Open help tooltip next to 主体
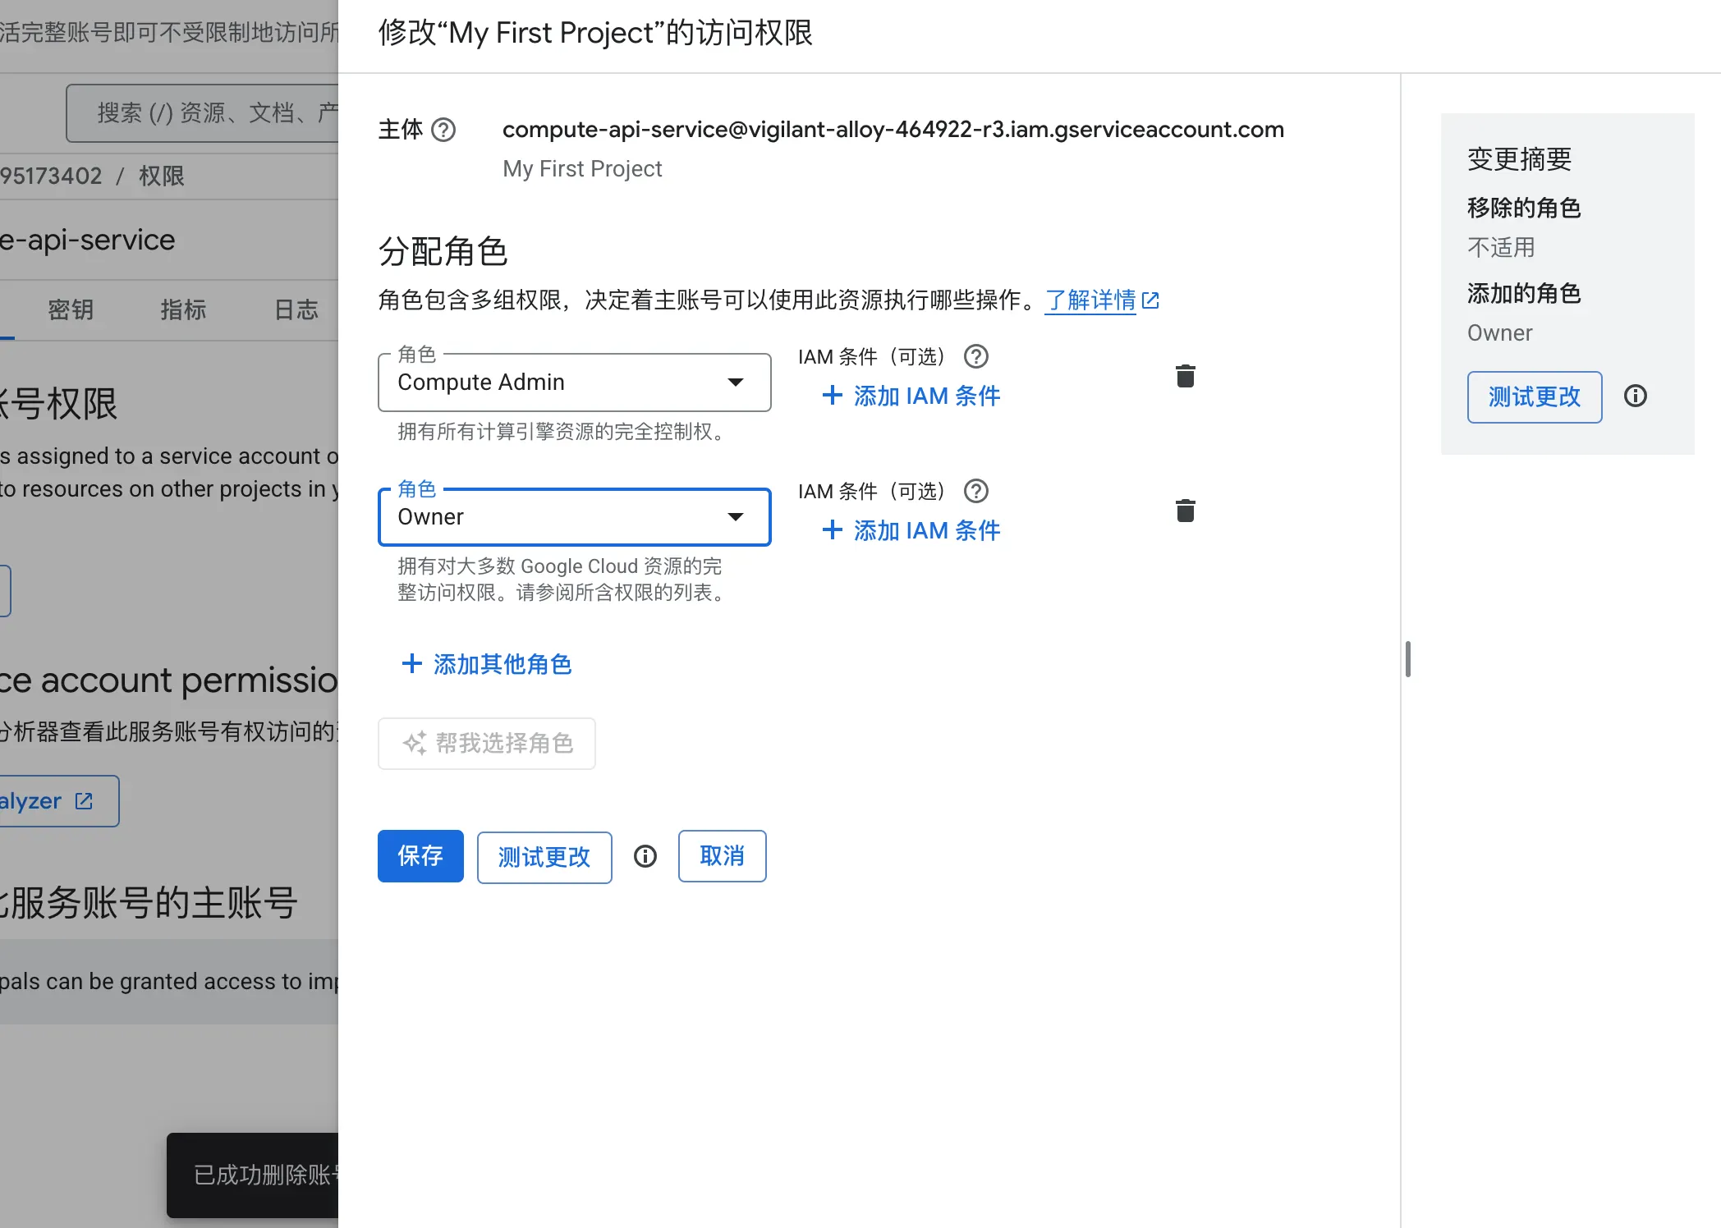This screenshot has height=1228, width=1721. click(443, 130)
